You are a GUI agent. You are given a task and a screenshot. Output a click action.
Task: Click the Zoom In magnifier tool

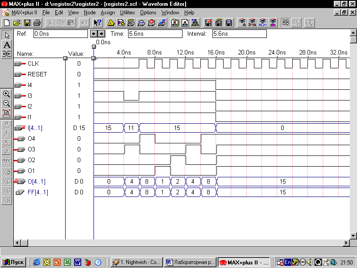tap(7, 94)
